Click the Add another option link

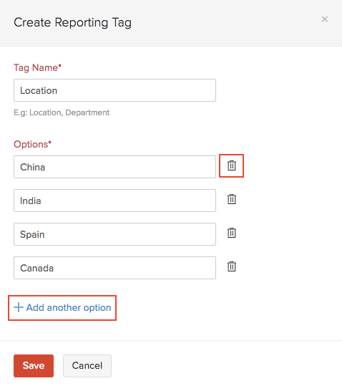coord(62,308)
